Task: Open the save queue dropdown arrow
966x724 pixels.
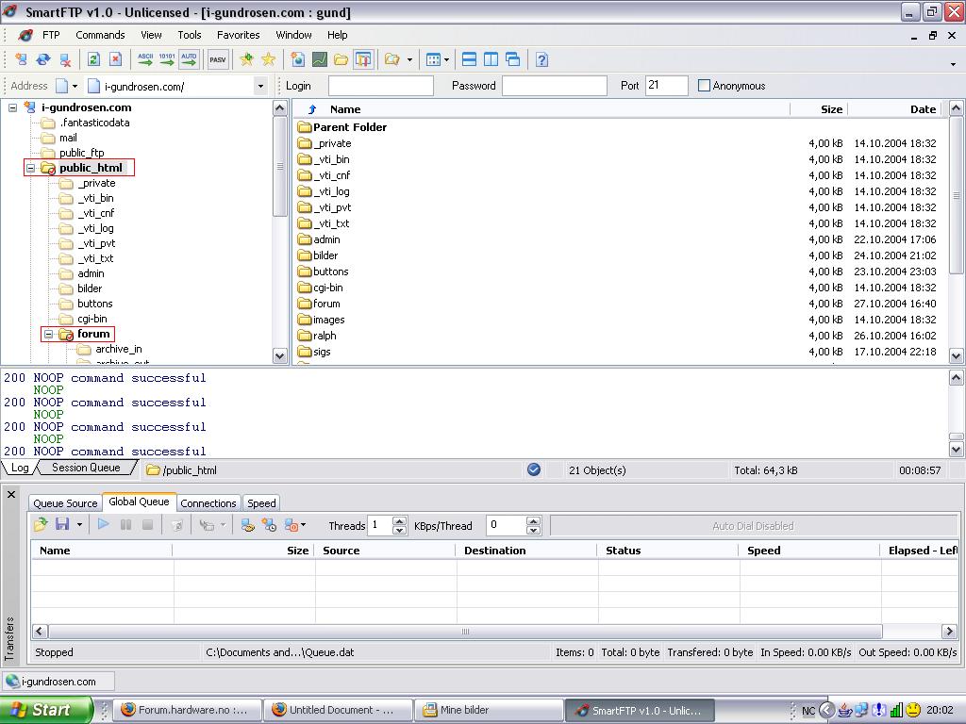Action: tap(79, 525)
